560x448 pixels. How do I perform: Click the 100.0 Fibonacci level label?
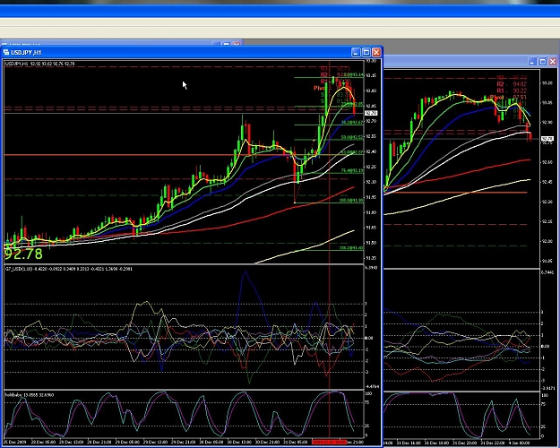351,201
